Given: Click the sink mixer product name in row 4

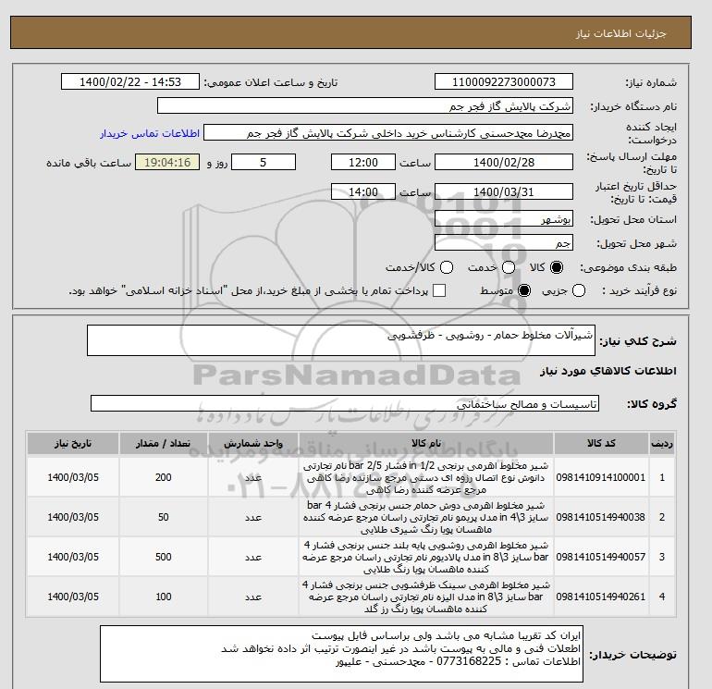Looking at the screenshot, I should click(426, 597).
